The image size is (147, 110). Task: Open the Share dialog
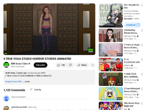click(82, 65)
